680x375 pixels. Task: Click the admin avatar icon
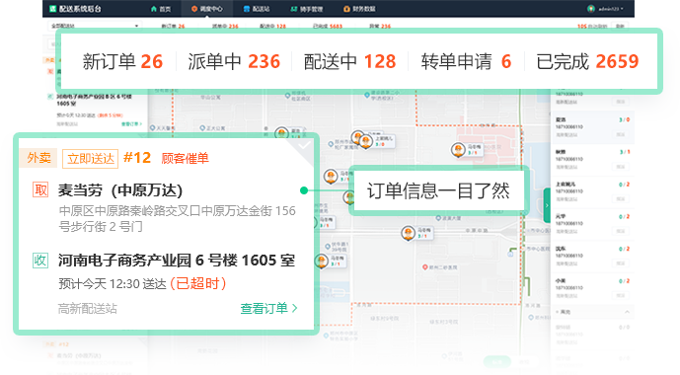(x=590, y=9)
